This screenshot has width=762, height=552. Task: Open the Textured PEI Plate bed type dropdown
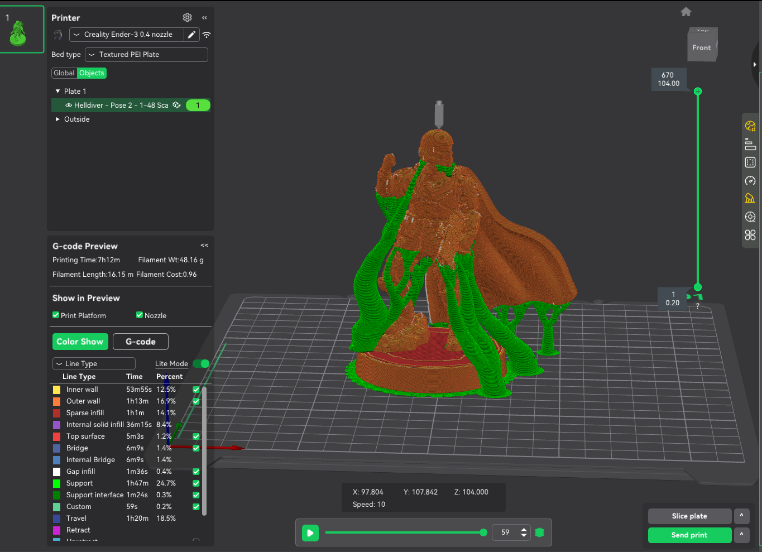point(146,55)
